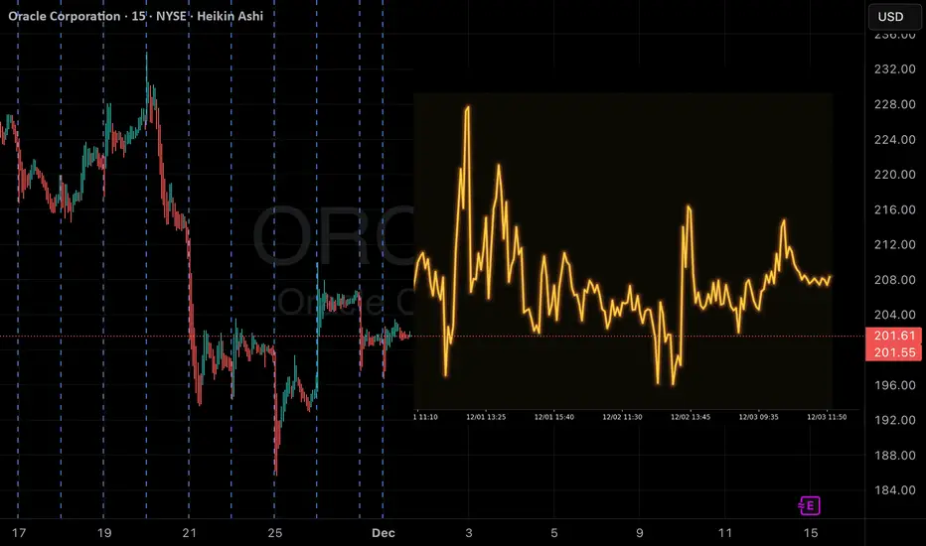This screenshot has width=926, height=546.
Task: Click the 11 date on time axis
Action: 725,533
